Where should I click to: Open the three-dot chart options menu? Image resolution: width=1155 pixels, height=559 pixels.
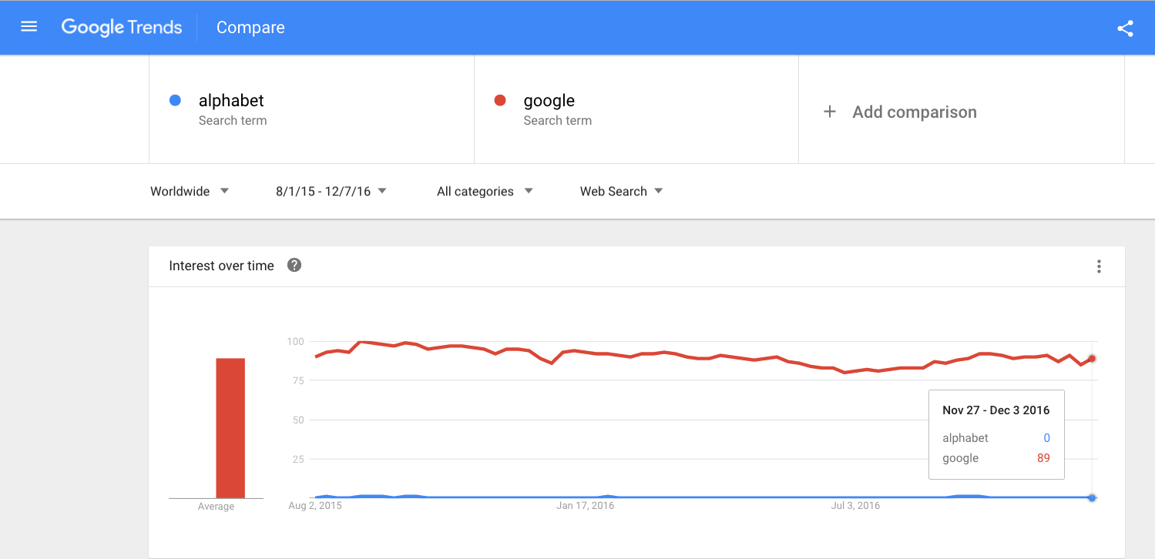(x=1099, y=266)
